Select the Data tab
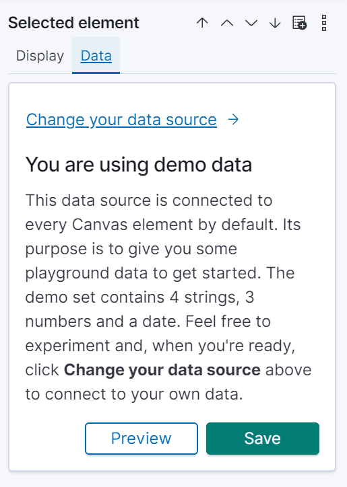 (x=96, y=56)
